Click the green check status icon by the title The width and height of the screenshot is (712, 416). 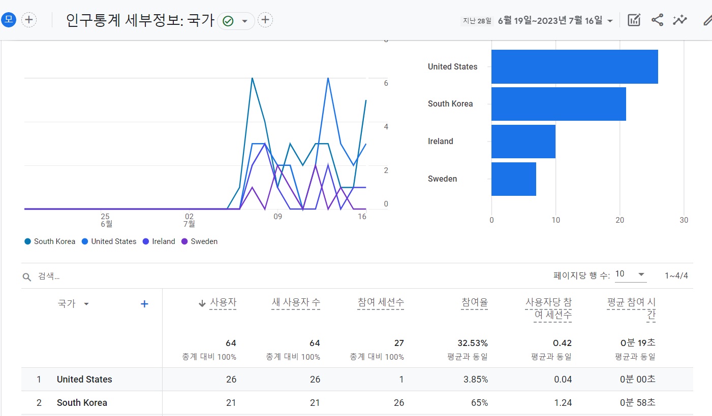point(228,21)
